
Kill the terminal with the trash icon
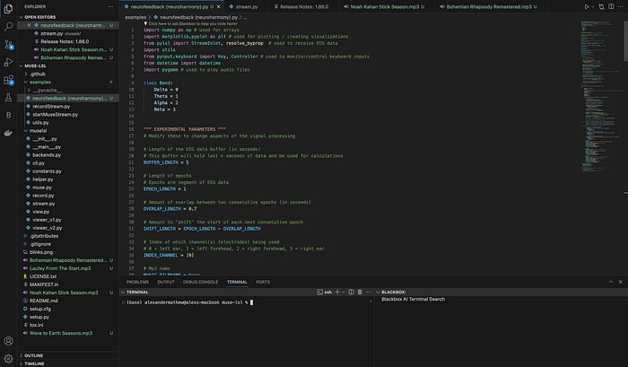pyautogui.click(x=360, y=293)
